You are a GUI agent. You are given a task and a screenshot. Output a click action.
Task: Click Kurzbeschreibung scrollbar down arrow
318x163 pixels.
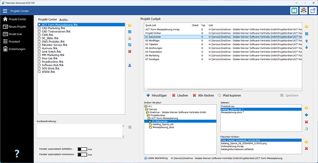tap(123, 136)
